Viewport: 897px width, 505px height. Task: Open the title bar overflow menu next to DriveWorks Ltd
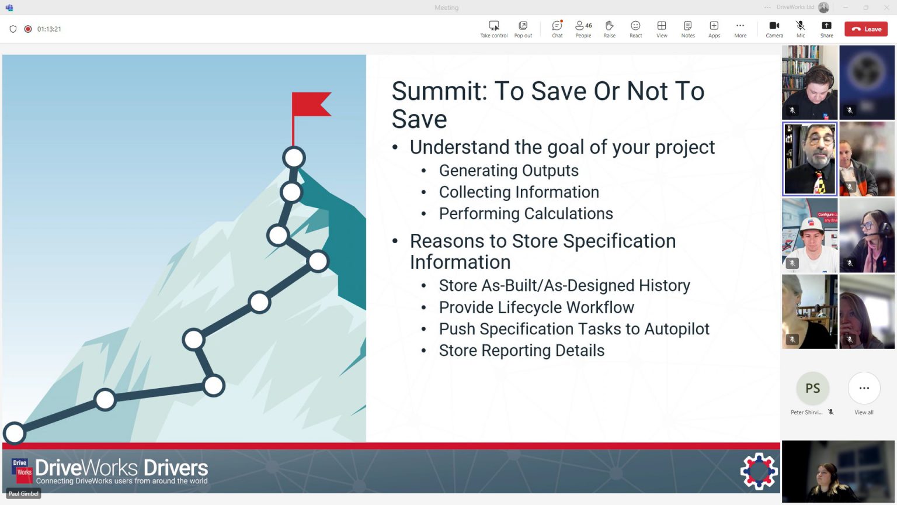click(767, 7)
